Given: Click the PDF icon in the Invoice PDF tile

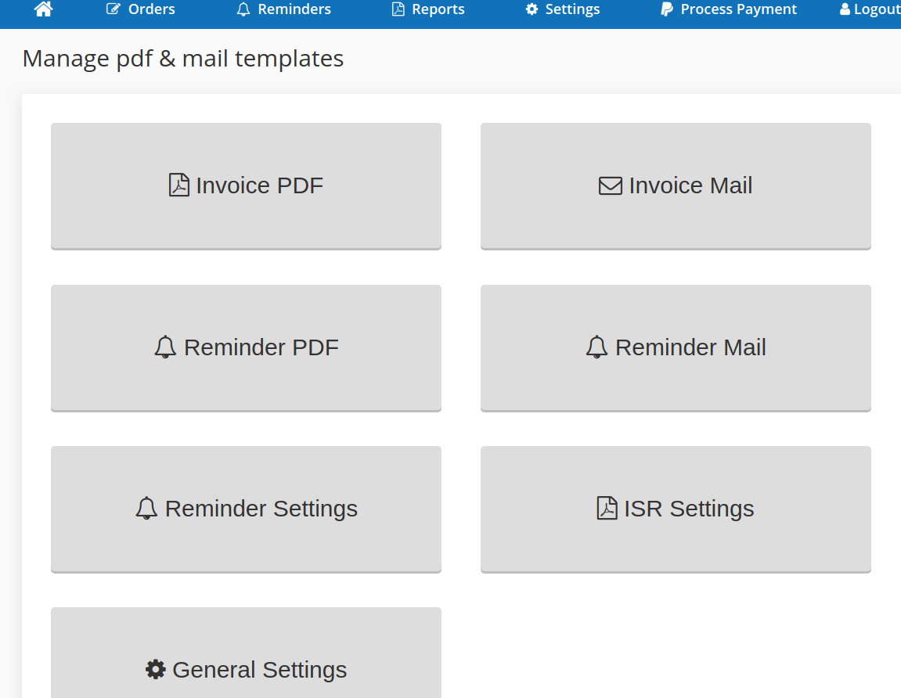Looking at the screenshot, I should click(179, 185).
